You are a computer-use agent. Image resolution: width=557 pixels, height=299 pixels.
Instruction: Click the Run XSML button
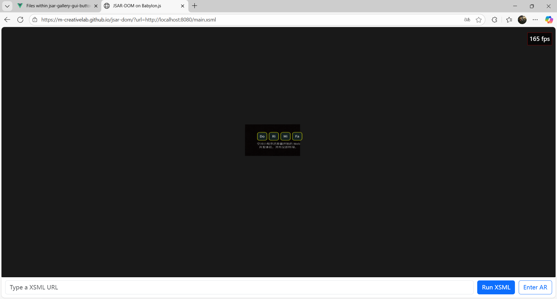coord(496,287)
